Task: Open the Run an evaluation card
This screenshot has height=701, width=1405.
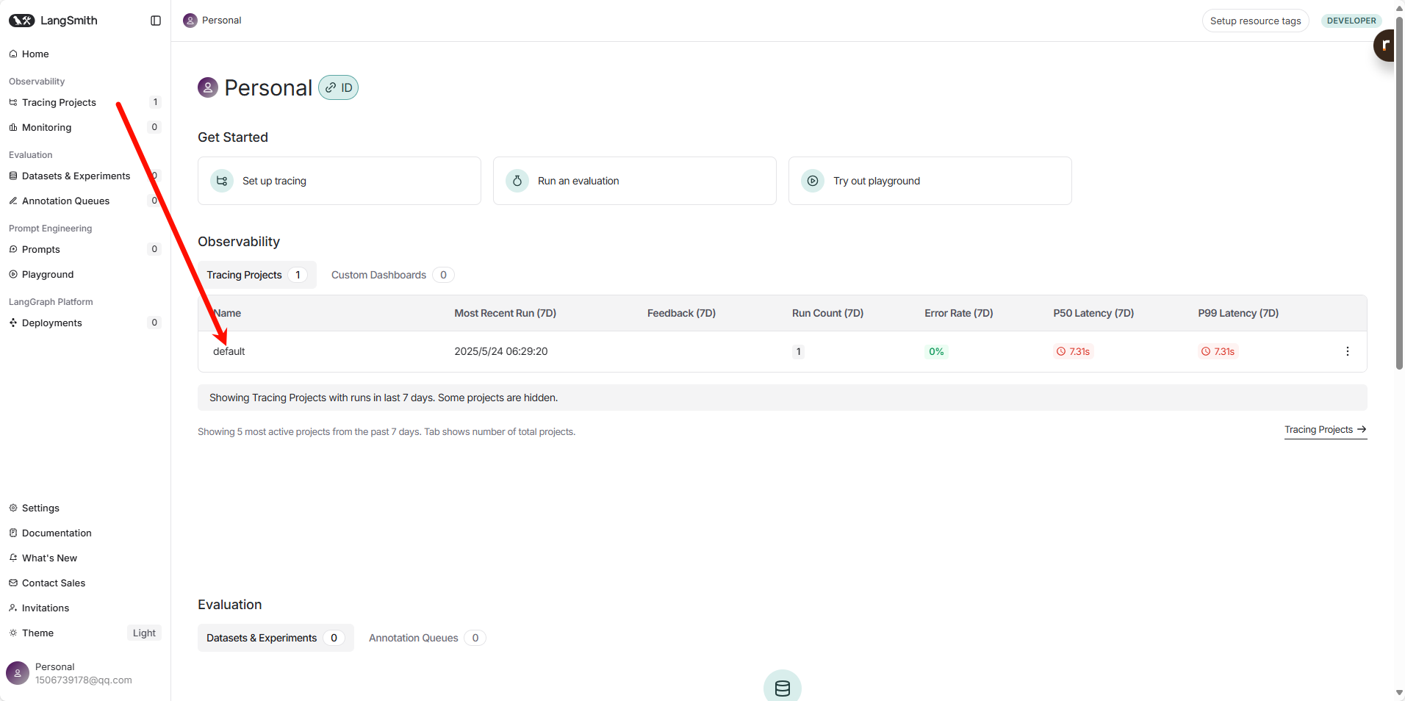Action: (635, 181)
